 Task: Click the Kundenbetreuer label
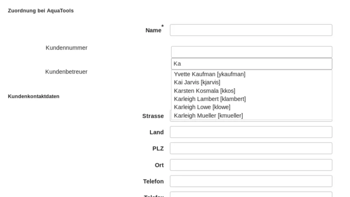click(x=66, y=72)
